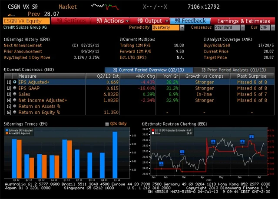Click the first blue earnings marker icon in chart
Screen dimensions: 278x199
[x=161, y=163]
